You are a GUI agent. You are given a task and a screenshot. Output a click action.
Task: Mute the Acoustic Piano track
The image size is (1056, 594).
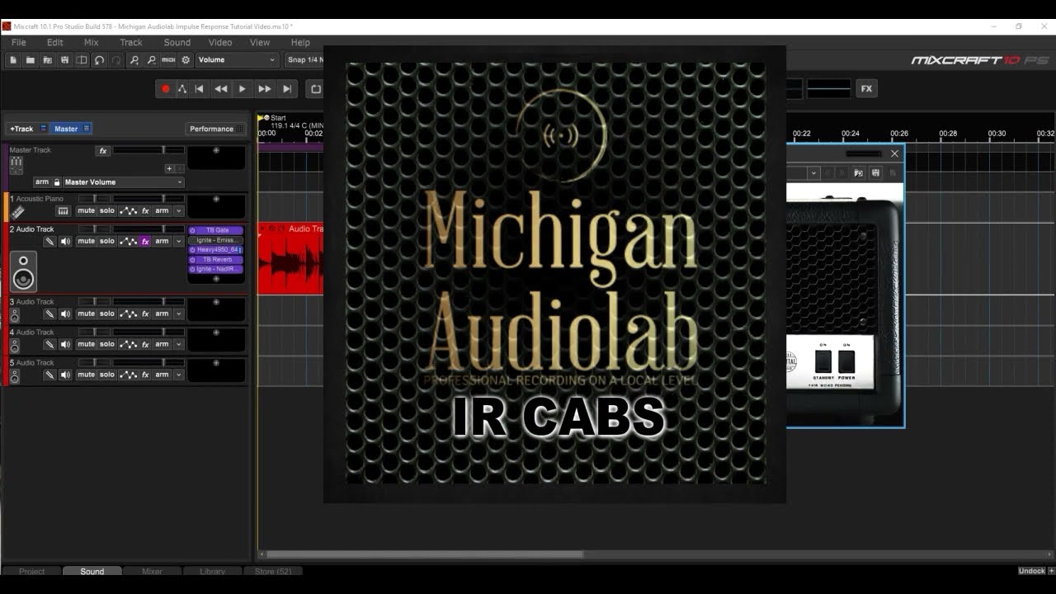(87, 211)
